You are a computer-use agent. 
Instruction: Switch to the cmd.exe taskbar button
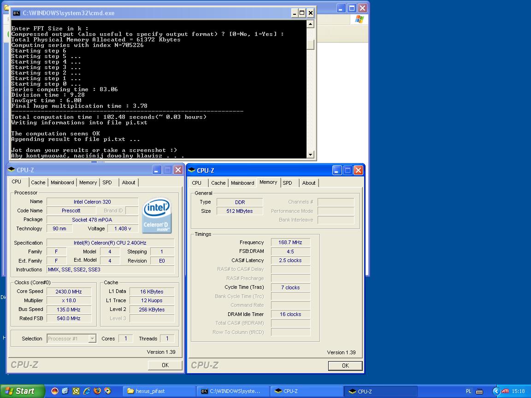(x=233, y=391)
